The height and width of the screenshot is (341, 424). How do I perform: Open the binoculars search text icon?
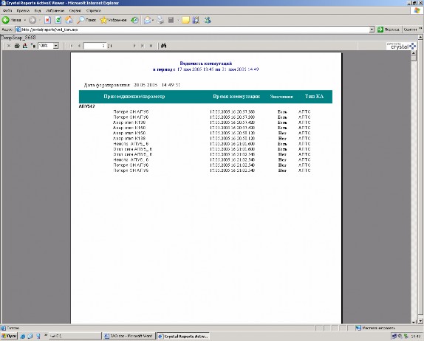click(x=163, y=46)
